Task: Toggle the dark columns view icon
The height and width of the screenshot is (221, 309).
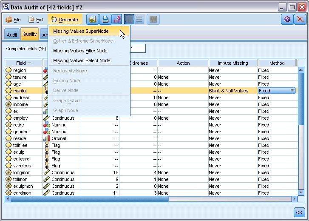Action: click(x=129, y=19)
